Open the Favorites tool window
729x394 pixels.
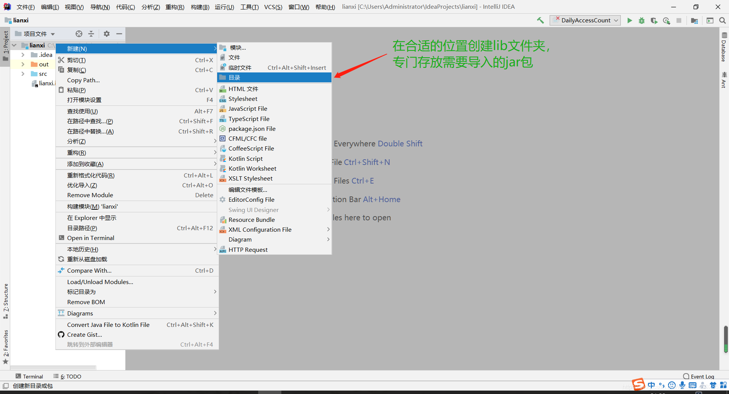(x=6, y=347)
